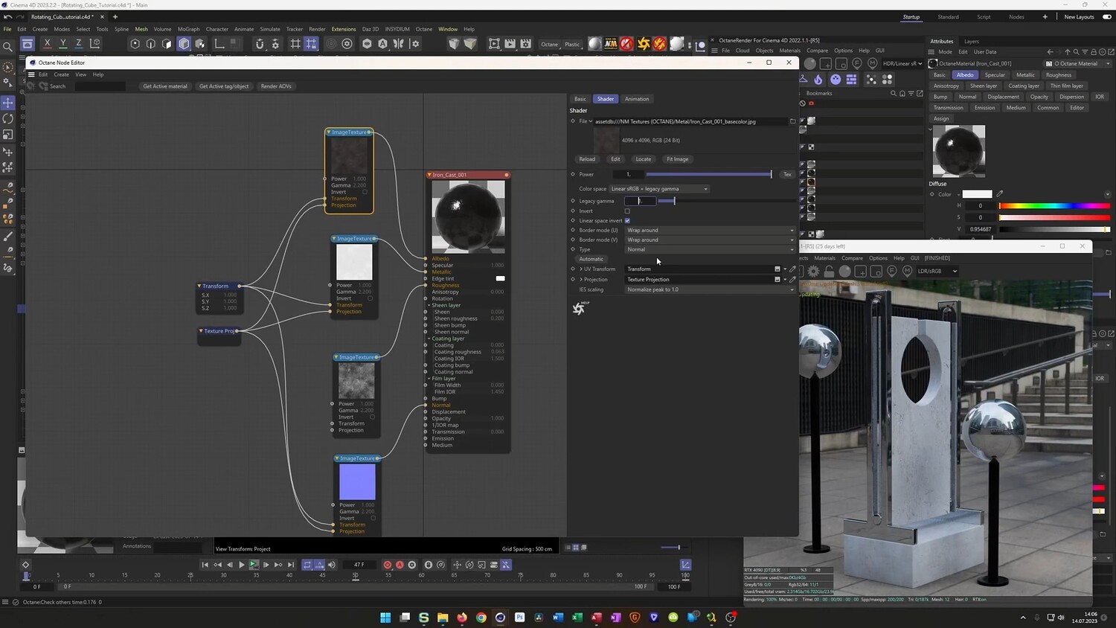This screenshot has width=1116, height=628.
Task: Click the NM textures plugin icon
Action: (x=611, y=44)
